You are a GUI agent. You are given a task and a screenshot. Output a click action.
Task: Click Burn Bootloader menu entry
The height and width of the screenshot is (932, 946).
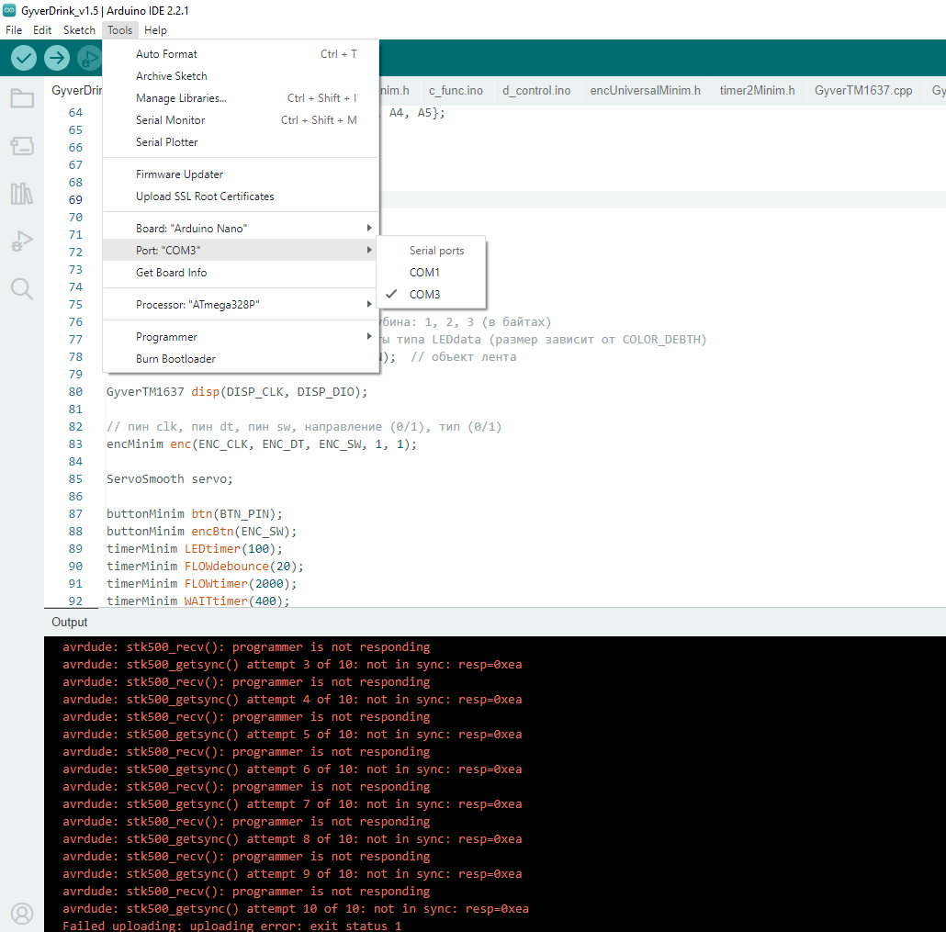tap(175, 359)
